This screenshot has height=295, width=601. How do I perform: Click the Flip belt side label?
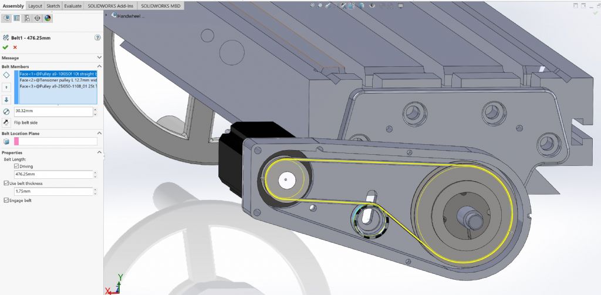click(x=26, y=123)
